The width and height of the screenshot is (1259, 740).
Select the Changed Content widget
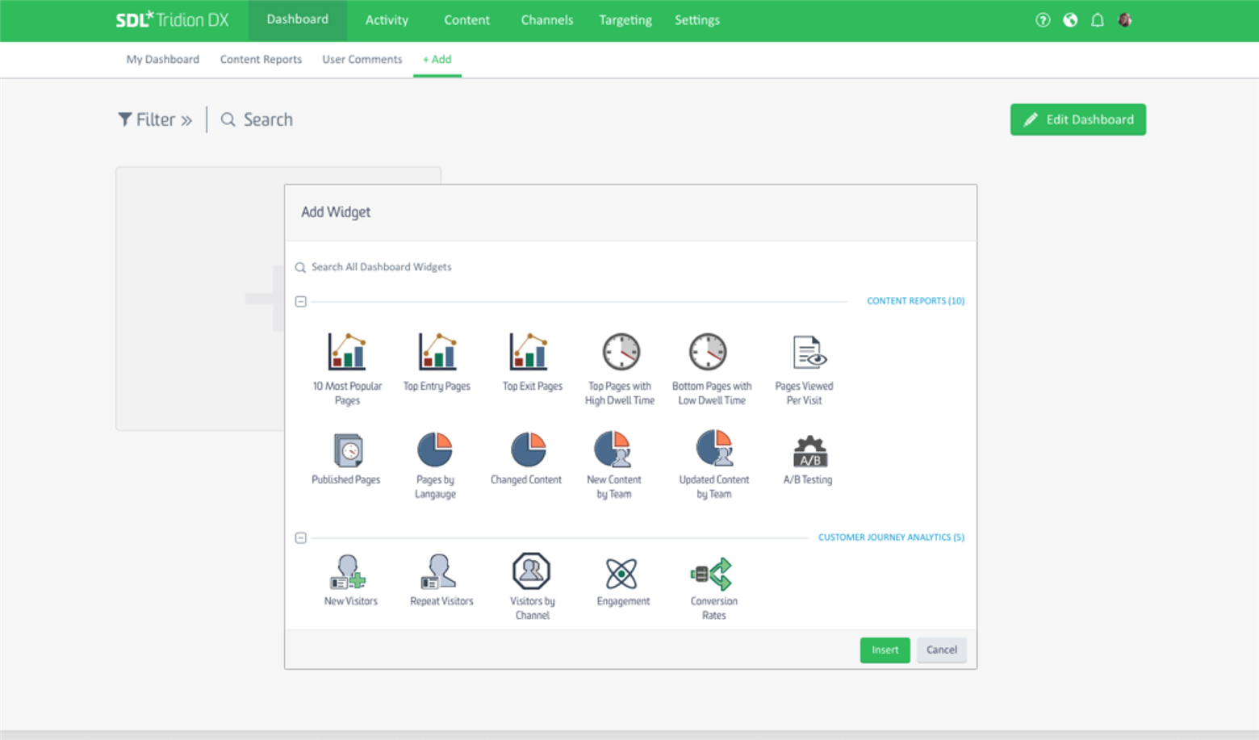coord(526,458)
